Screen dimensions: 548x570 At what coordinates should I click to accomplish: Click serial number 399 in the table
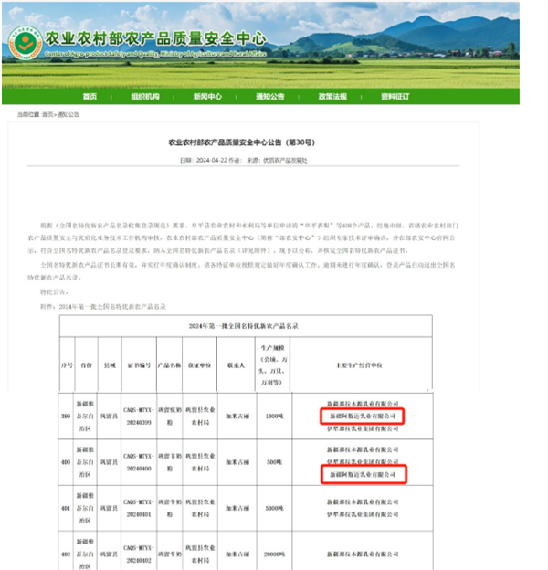(x=66, y=417)
